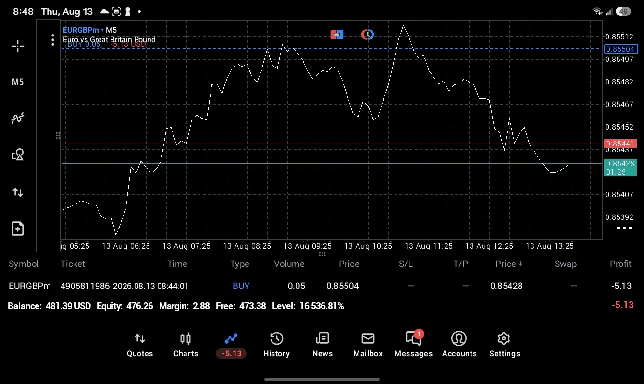This screenshot has height=384, width=644.
Task: Tap the Equity: 476.26 value
Action: point(125,306)
